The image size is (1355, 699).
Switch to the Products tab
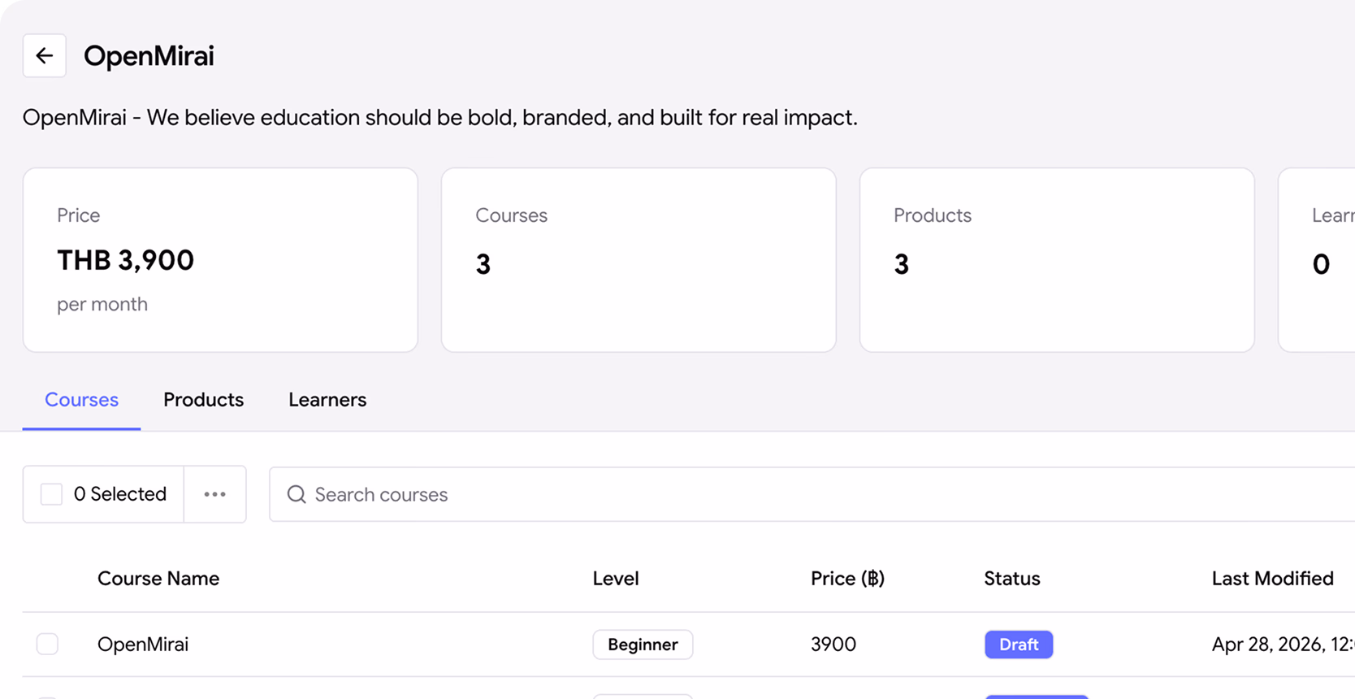pos(203,400)
